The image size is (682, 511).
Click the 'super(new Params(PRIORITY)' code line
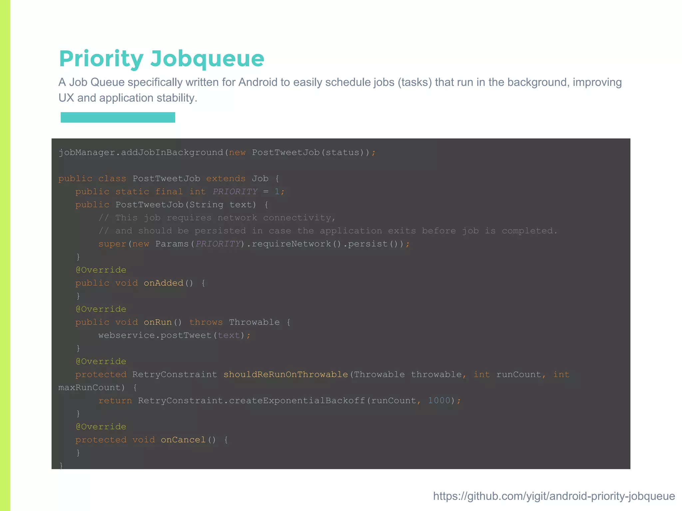(x=254, y=244)
